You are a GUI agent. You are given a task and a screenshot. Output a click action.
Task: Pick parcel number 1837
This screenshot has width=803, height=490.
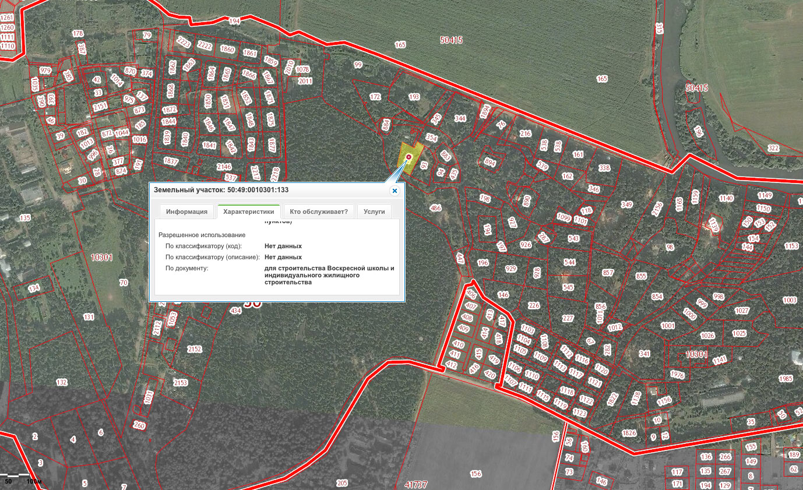171,161
